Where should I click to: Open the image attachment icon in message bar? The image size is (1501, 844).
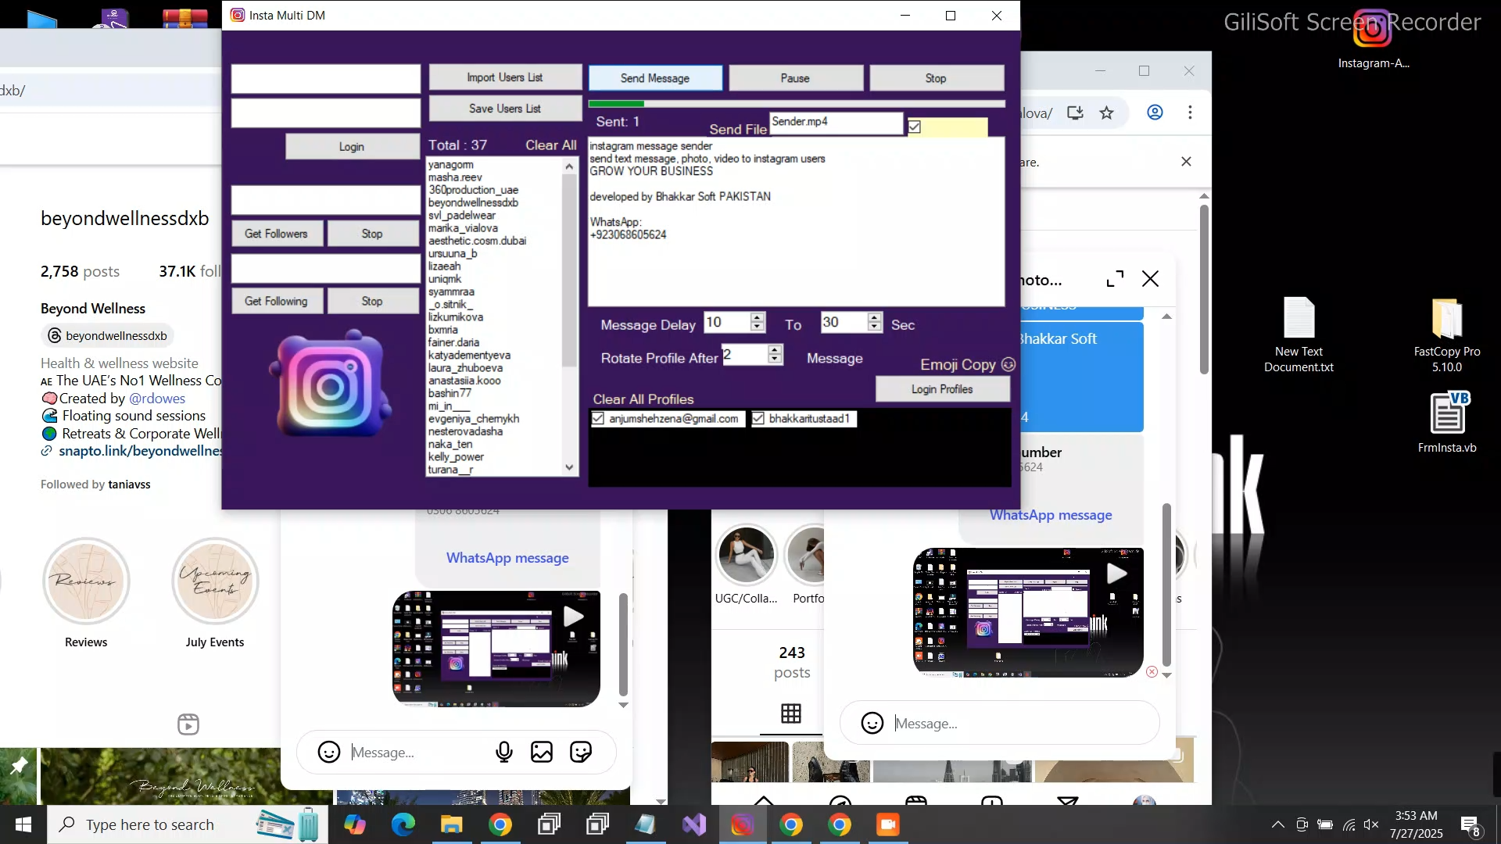pyautogui.click(x=542, y=752)
